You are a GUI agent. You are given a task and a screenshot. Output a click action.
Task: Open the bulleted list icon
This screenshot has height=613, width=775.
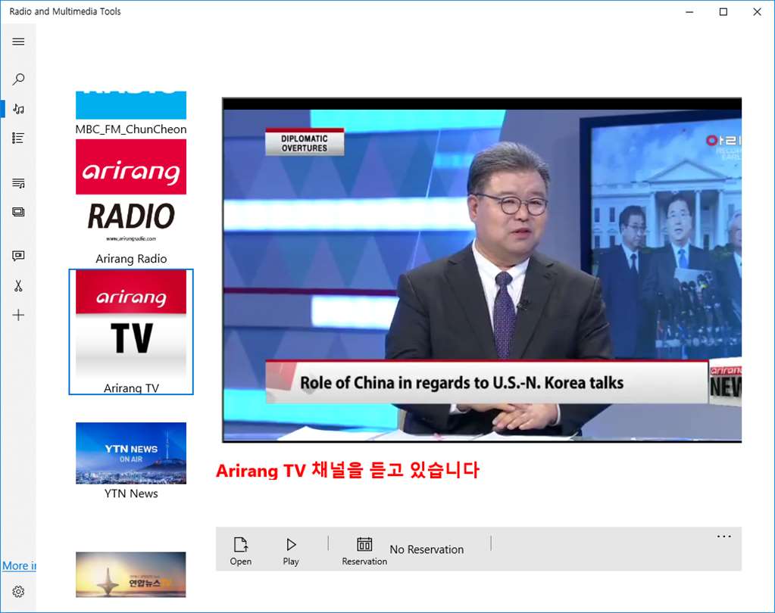click(x=18, y=138)
